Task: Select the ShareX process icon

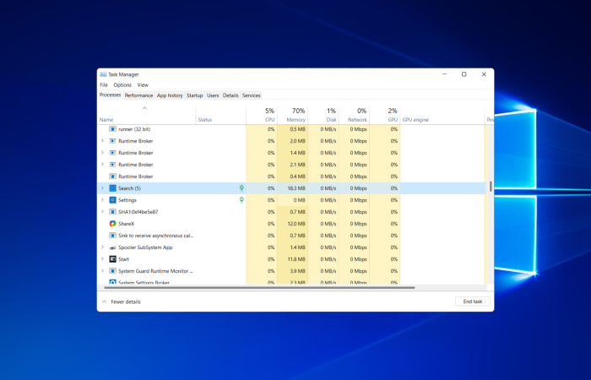Action: tap(112, 224)
